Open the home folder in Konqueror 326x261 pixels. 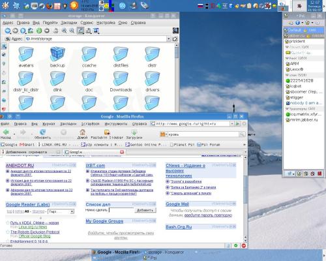point(31,31)
